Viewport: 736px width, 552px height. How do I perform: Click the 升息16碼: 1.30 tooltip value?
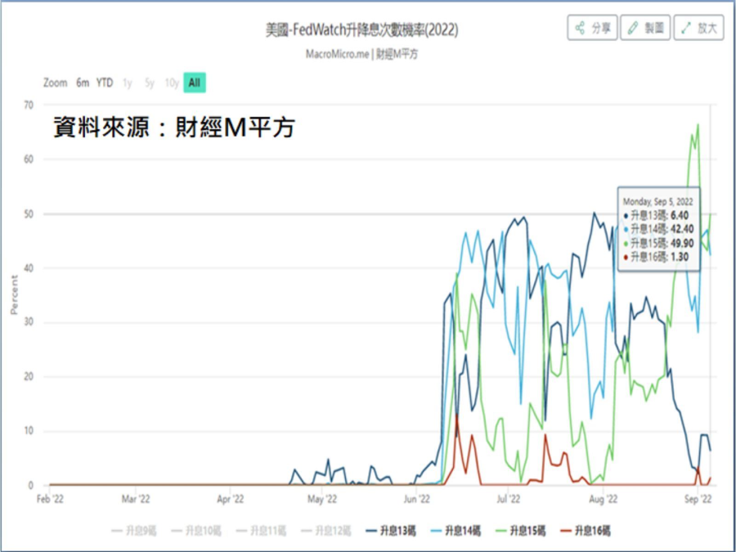(657, 256)
